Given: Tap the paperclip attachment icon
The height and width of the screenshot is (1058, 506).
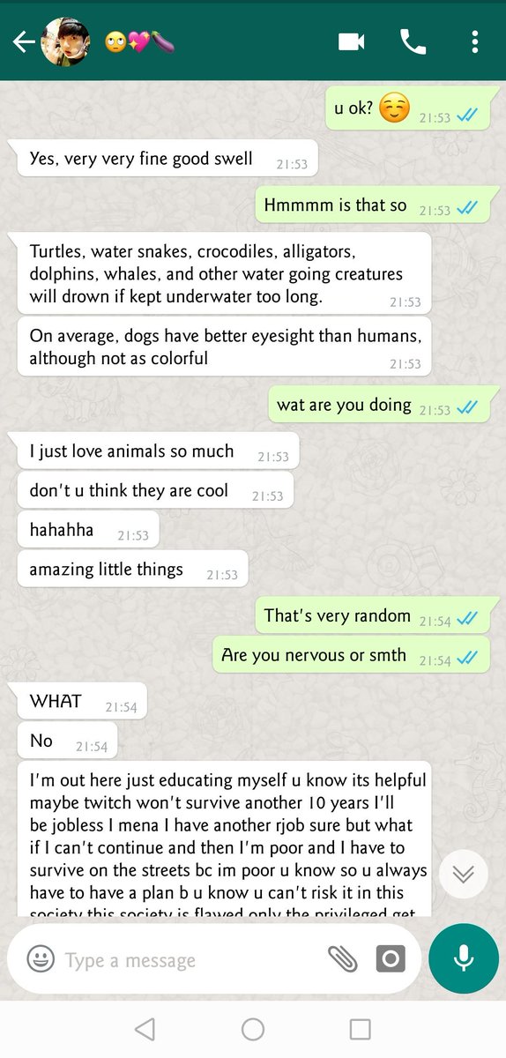Looking at the screenshot, I should (x=342, y=959).
